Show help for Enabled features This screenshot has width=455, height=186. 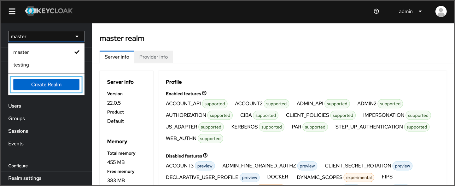coord(204,93)
